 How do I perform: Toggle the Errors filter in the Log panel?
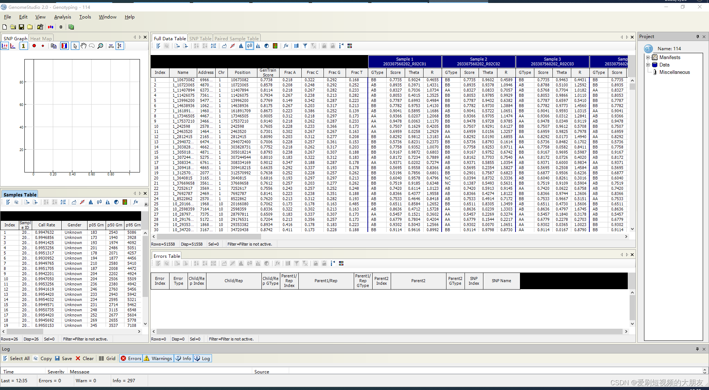[x=130, y=358]
